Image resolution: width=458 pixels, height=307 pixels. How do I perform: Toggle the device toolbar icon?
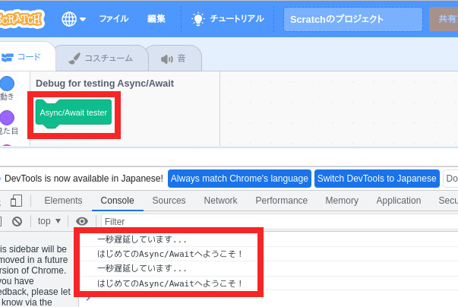point(16,201)
